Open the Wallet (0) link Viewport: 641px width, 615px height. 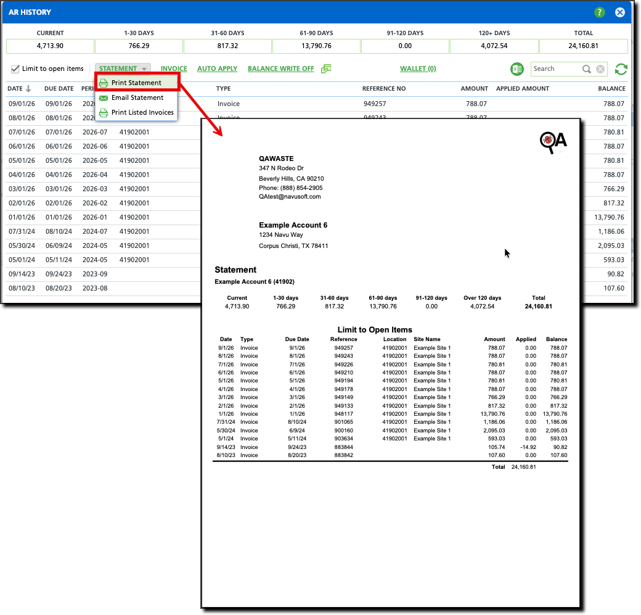[418, 68]
